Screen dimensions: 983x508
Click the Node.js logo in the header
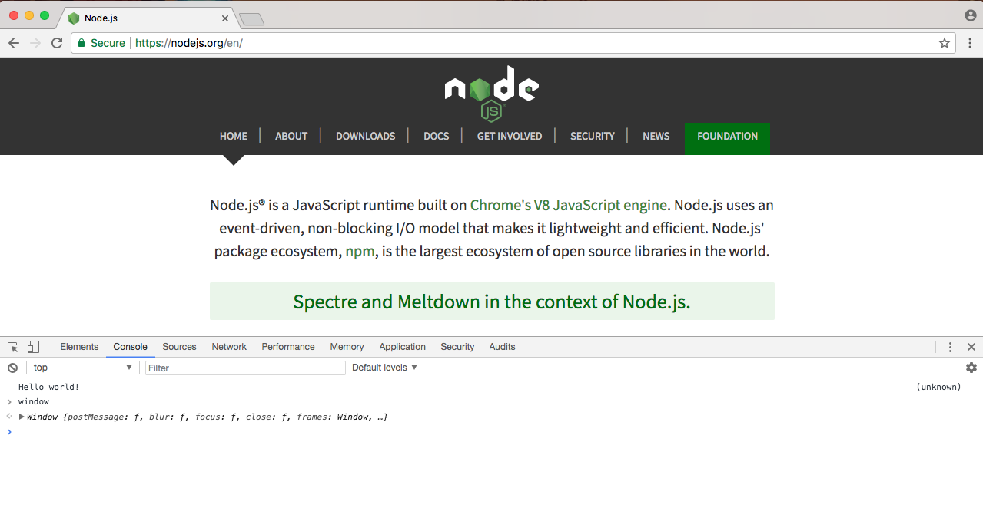click(492, 94)
